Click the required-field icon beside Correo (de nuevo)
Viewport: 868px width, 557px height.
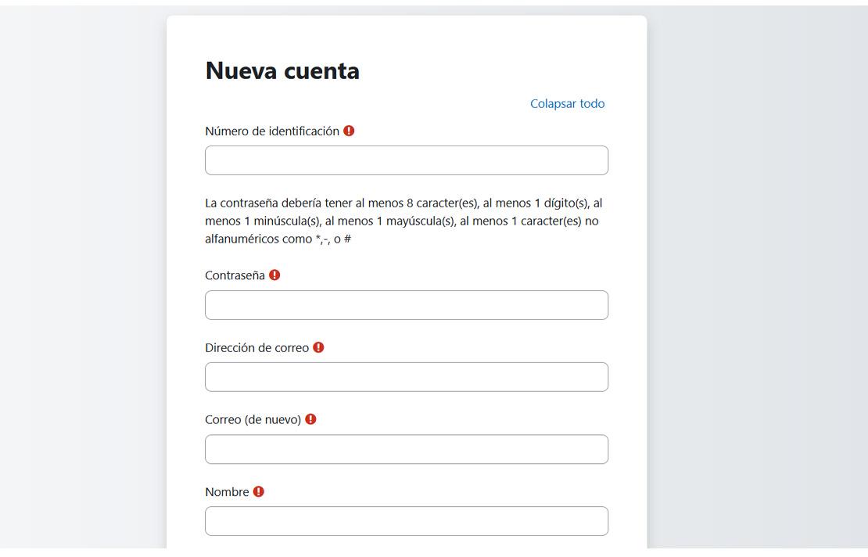[x=310, y=419]
